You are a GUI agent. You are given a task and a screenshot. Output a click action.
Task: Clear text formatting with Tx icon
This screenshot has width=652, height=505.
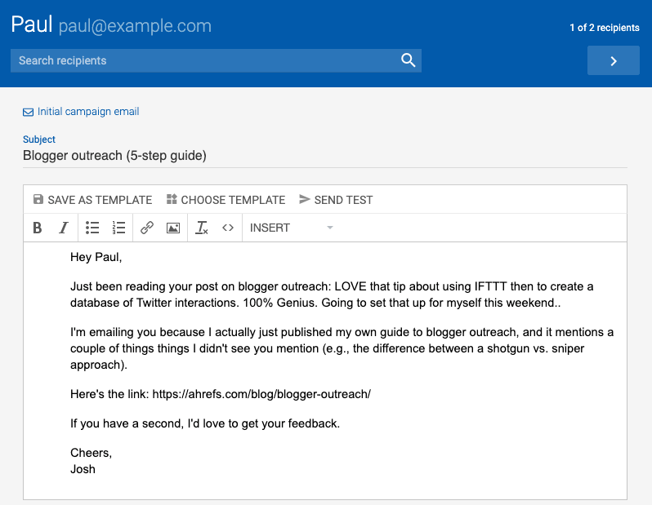point(202,228)
